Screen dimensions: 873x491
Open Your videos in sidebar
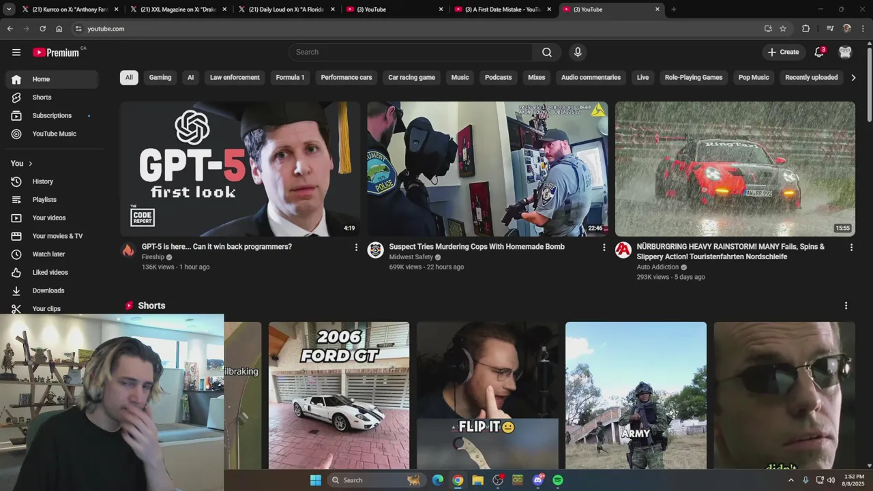point(52,218)
